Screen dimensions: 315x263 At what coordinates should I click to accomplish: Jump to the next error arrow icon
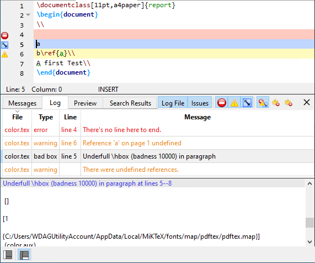pyautogui.click(x=289, y=103)
